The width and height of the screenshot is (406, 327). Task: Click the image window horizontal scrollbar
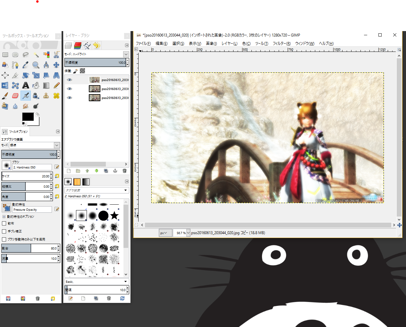coord(268,225)
